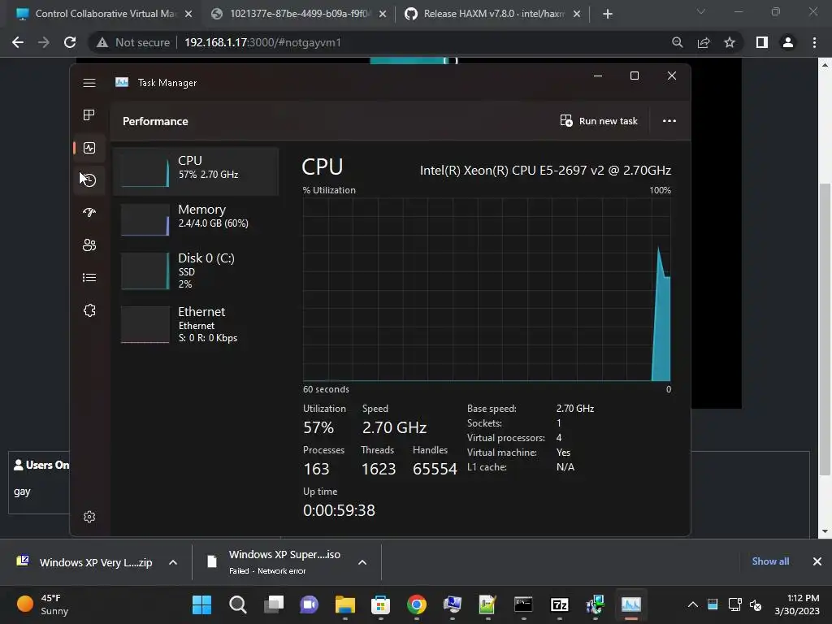This screenshot has width=832, height=624.
Task: Show hidden system tray icons
Action: [x=692, y=604]
